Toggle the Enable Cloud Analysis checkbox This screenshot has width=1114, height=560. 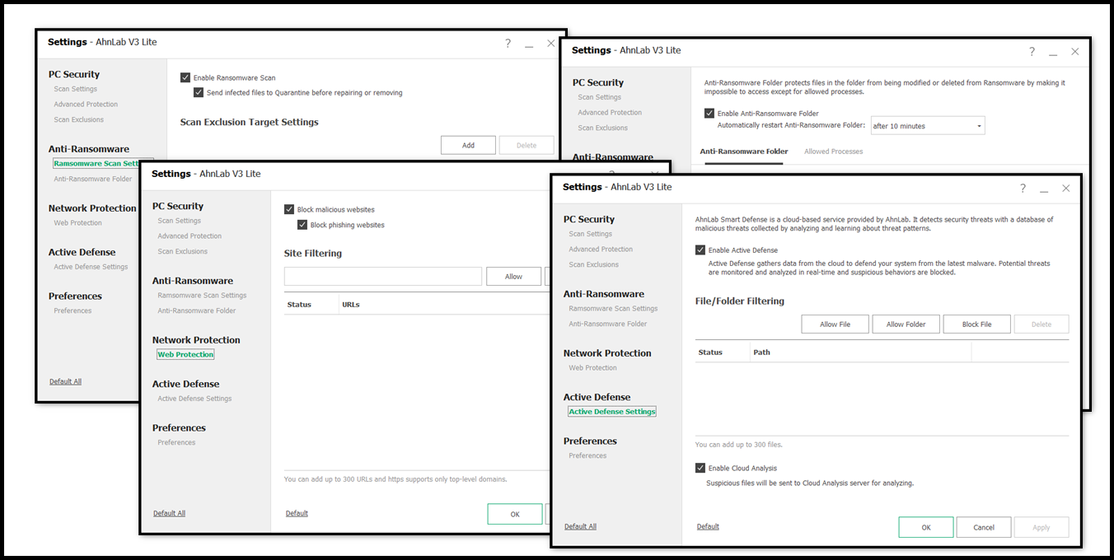(x=700, y=468)
